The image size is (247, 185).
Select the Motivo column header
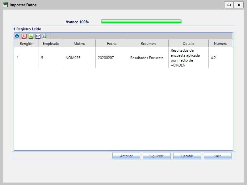pyautogui.click(x=79, y=44)
